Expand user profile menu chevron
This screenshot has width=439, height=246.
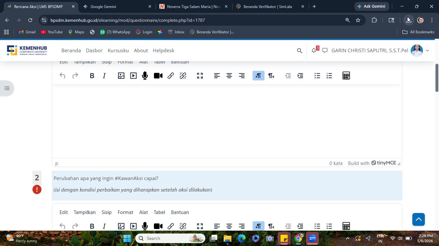(x=427, y=51)
